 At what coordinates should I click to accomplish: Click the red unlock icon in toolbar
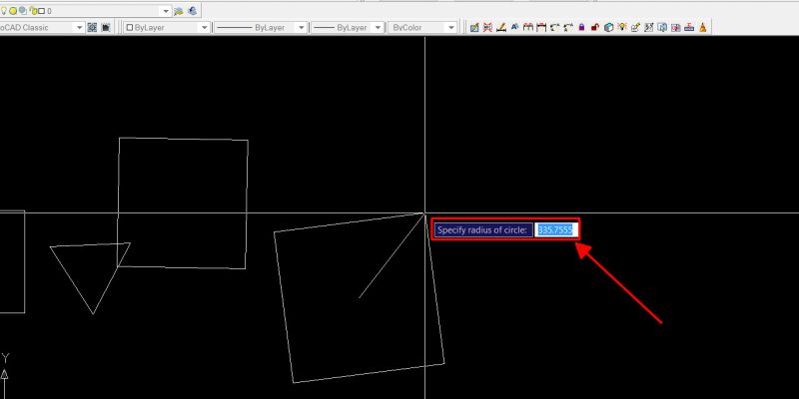(x=594, y=28)
